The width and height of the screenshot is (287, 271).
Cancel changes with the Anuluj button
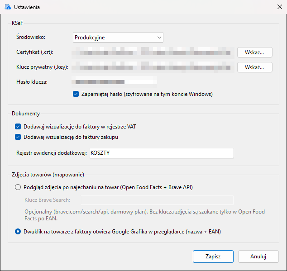pyautogui.click(x=258, y=257)
